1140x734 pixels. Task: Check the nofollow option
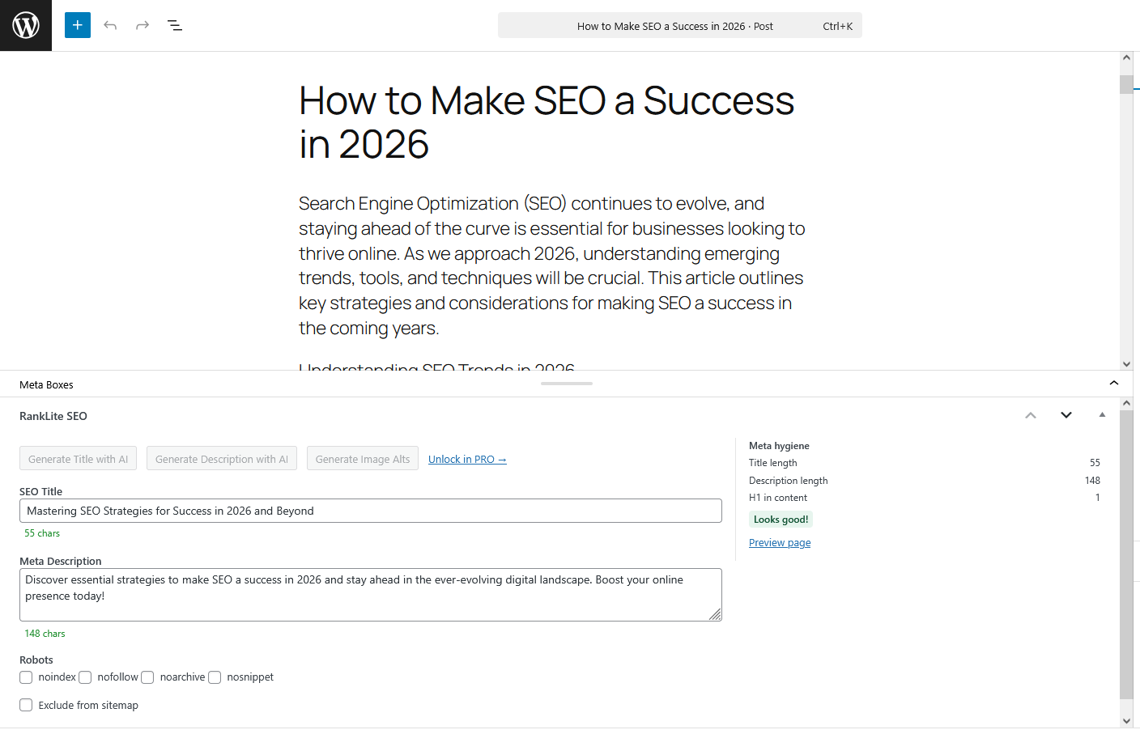pyautogui.click(x=85, y=677)
